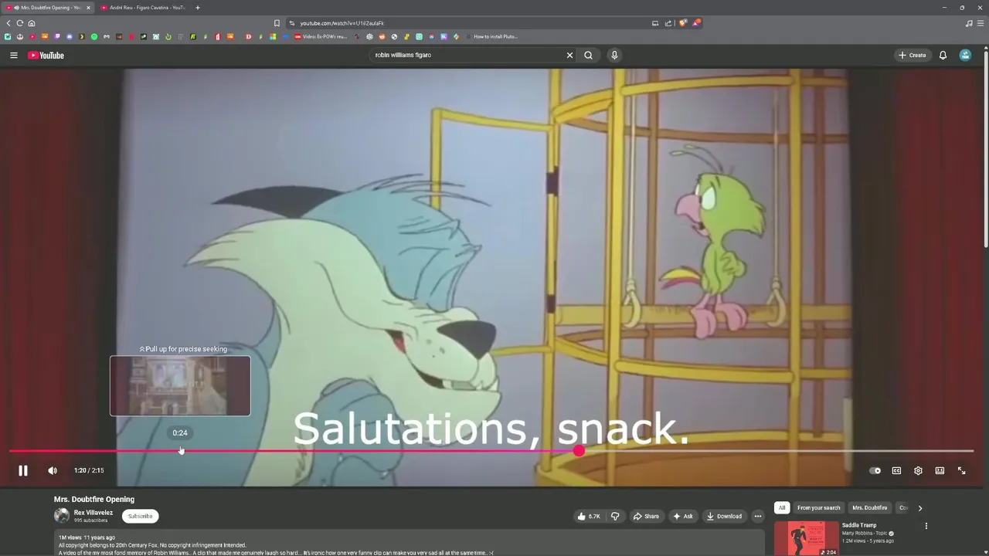The image size is (989, 556).
Task: Open the 'Video: Ex-POW' bookmark
Action: coord(321,36)
